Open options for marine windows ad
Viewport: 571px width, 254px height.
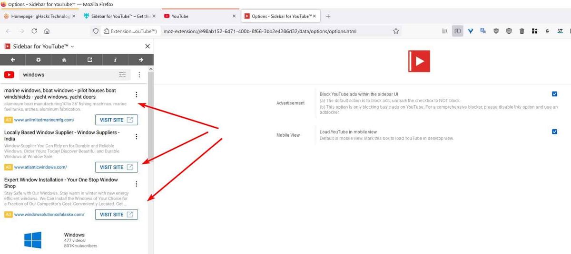click(137, 94)
